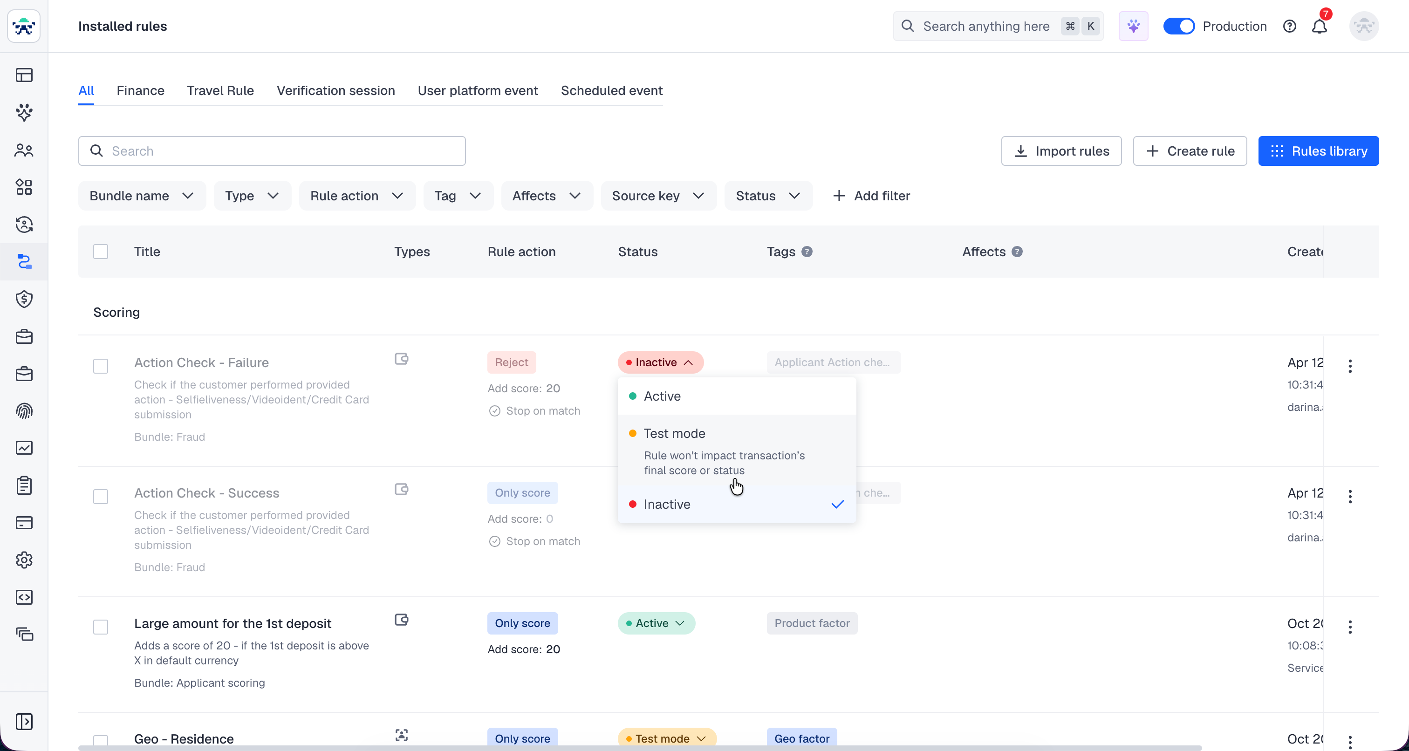Open the Bundle name filter dropdown
The height and width of the screenshot is (751, 1409).
(142, 196)
